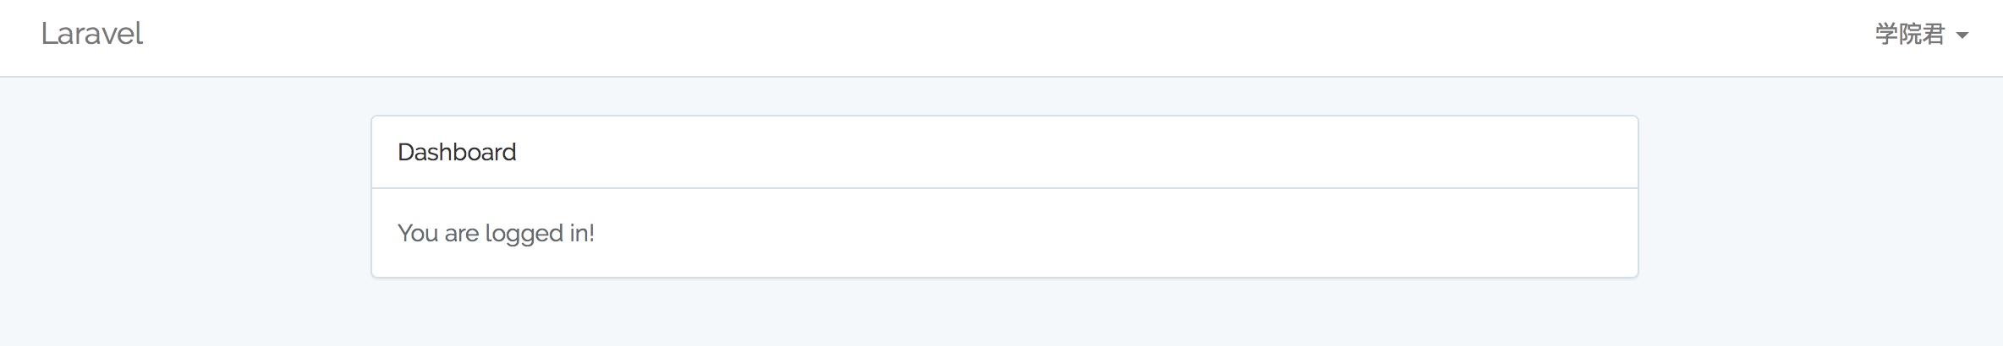This screenshot has height=346, width=2003.
Task: Click the 学 character in the username
Action: point(1887,35)
